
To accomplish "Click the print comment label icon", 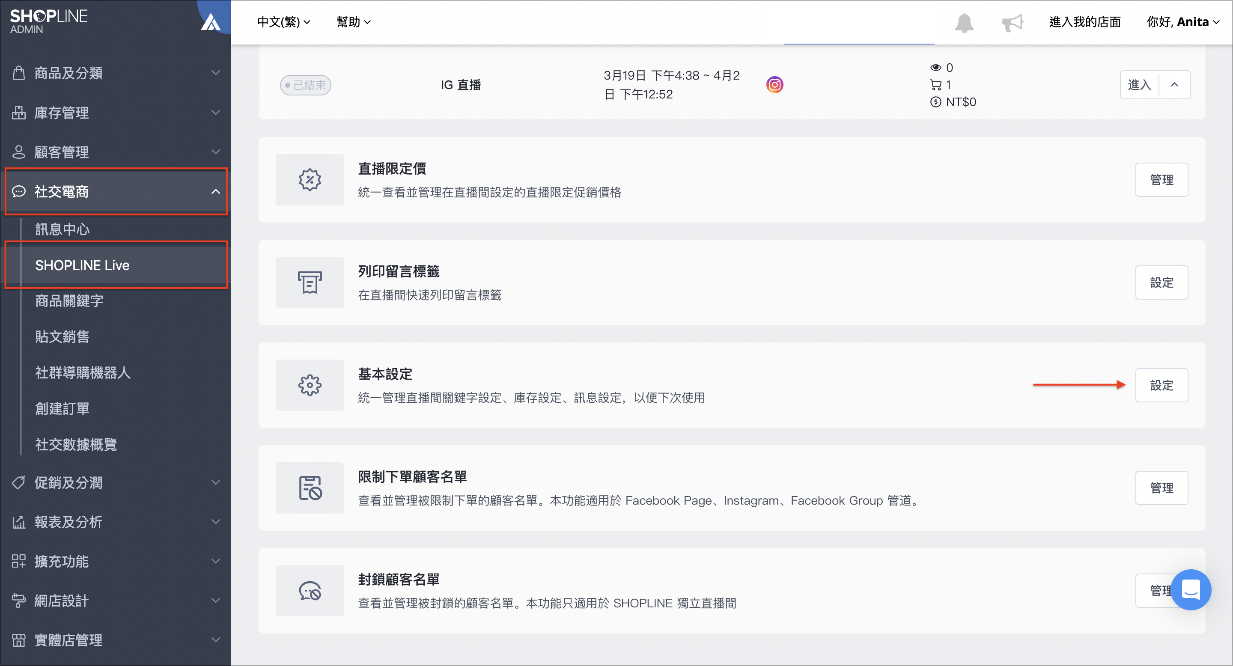I will click(310, 283).
